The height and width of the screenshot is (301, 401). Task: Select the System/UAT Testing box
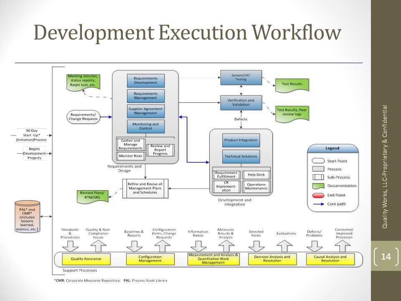click(x=241, y=77)
